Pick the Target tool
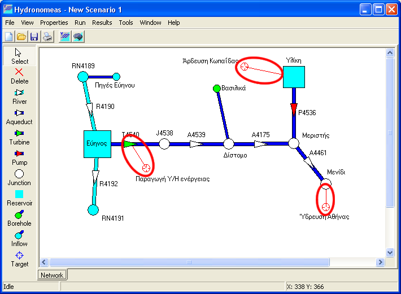Viewport: 401px width, 294px height. [x=19, y=259]
